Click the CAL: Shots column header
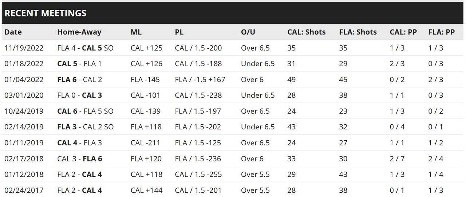 307,32
